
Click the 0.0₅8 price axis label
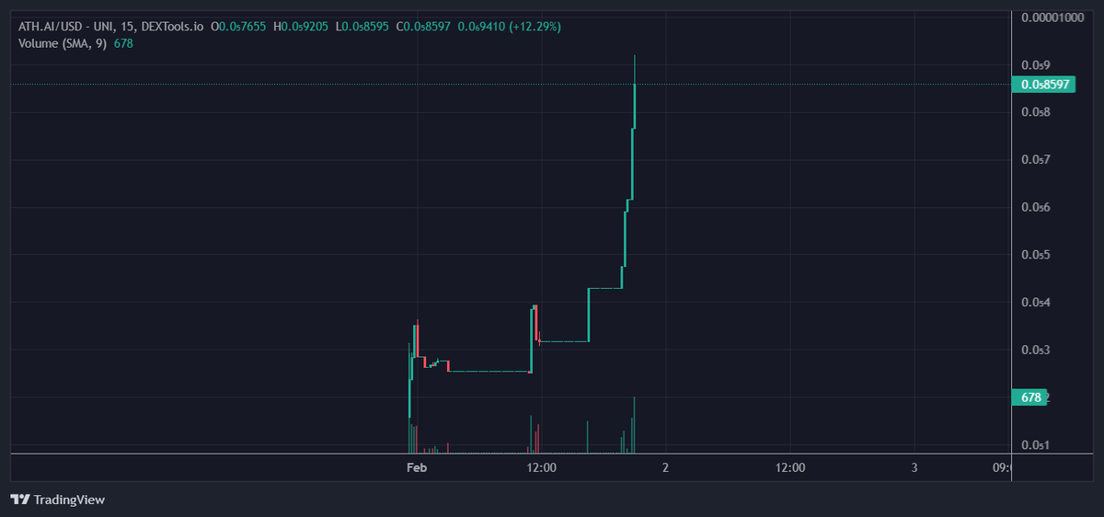coord(1036,112)
